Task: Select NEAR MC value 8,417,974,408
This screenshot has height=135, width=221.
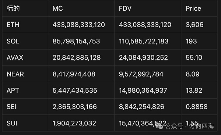Action: 74,74
